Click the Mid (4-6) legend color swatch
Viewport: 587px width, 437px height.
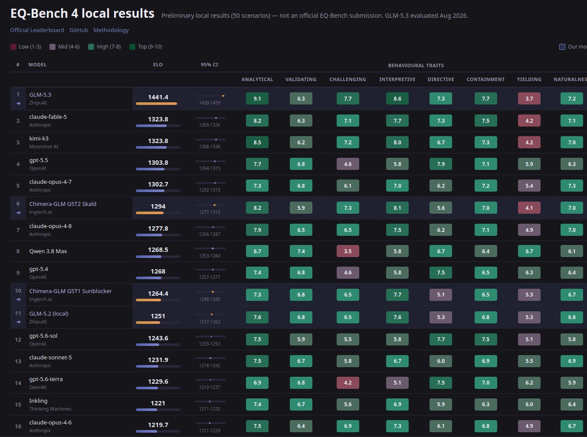52,47
